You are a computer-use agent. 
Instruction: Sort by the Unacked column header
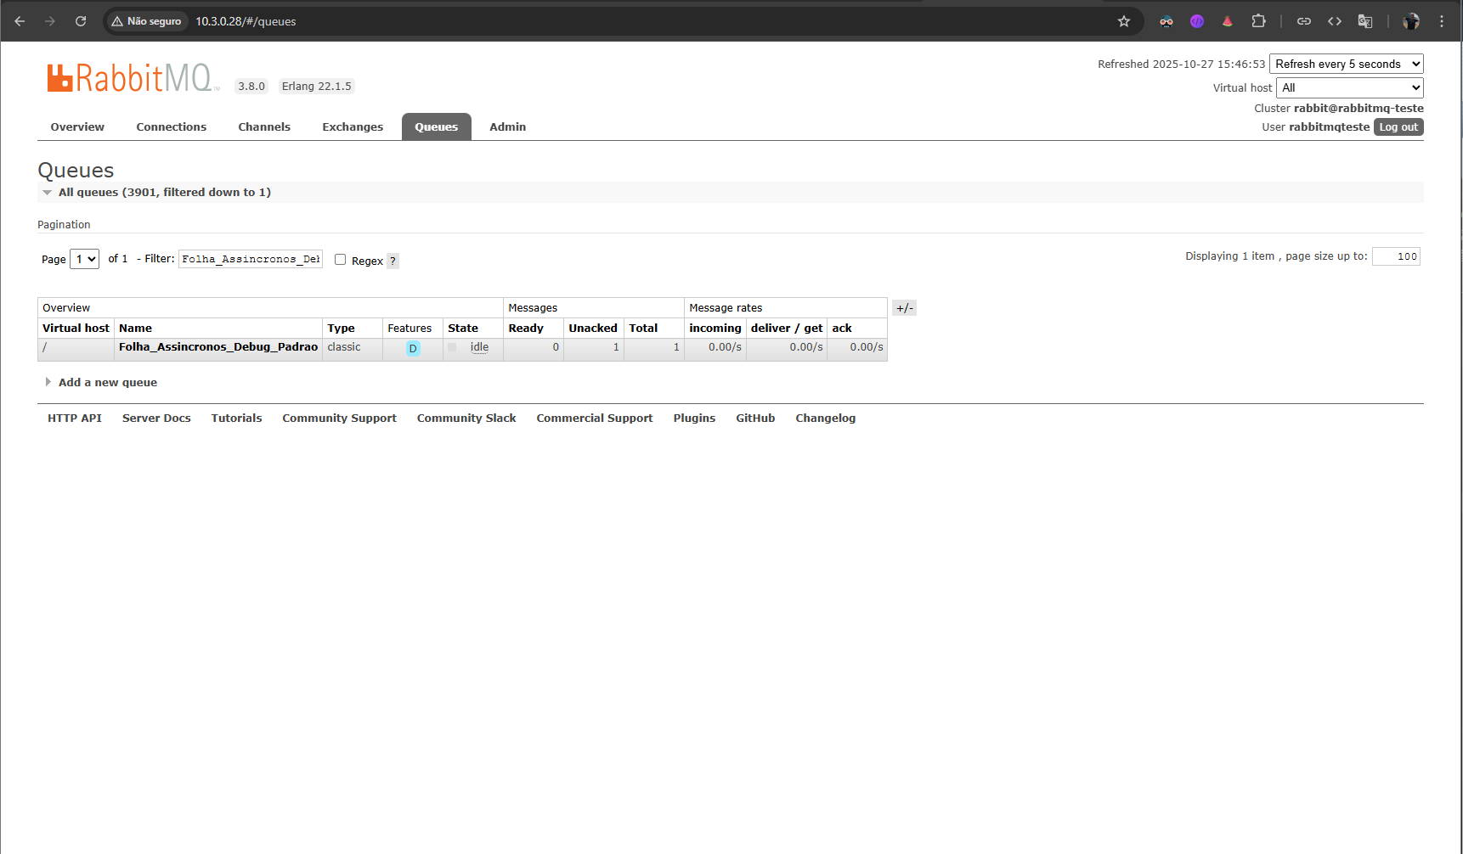click(x=593, y=329)
